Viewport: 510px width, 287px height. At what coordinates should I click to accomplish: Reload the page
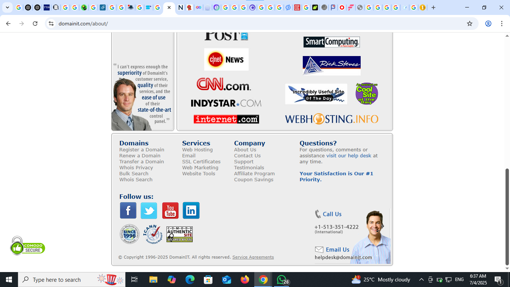click(x=35, y=24)
